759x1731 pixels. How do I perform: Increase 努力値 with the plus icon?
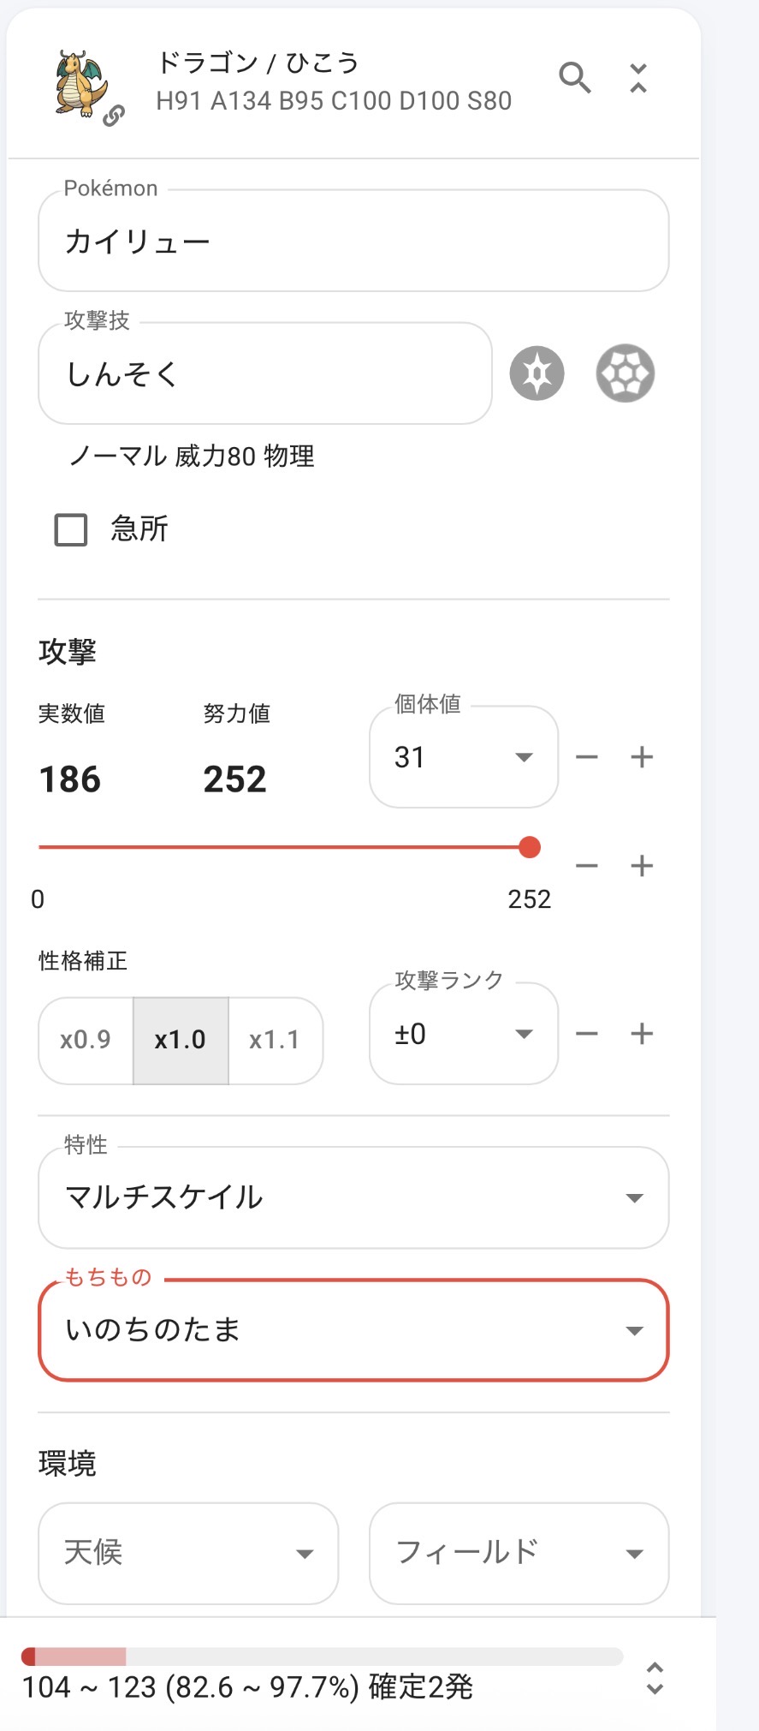coord(642,866)
